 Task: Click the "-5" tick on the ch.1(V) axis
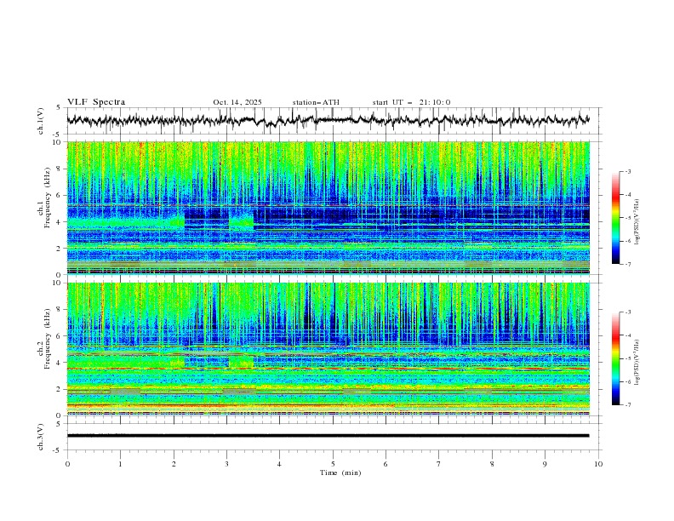57,135
